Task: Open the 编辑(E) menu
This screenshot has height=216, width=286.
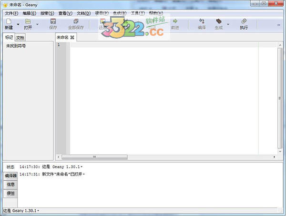Action: coord(30,13)
